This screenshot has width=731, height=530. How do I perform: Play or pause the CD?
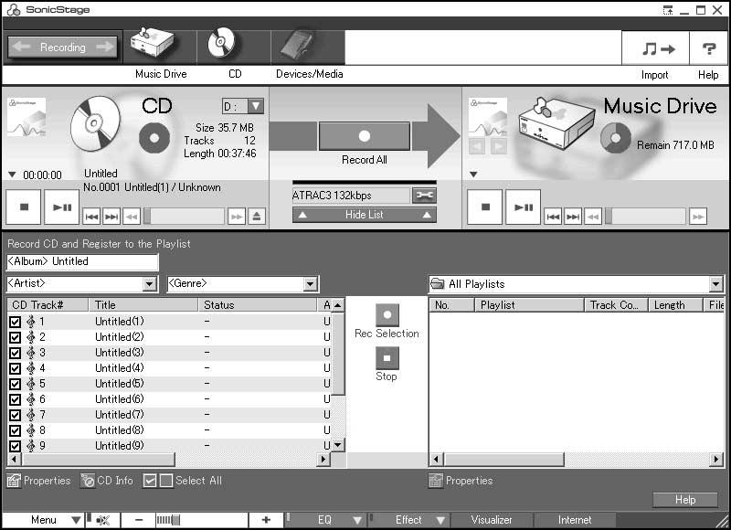[x=61, y=207]
